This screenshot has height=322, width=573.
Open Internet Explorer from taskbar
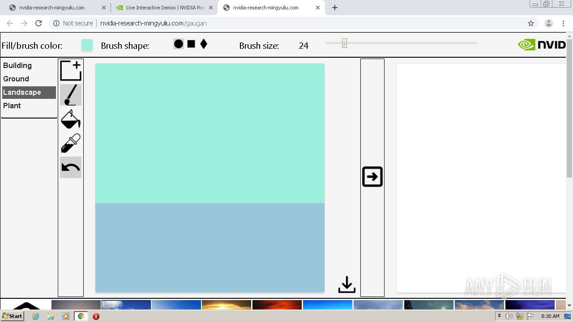pos(35,316)
